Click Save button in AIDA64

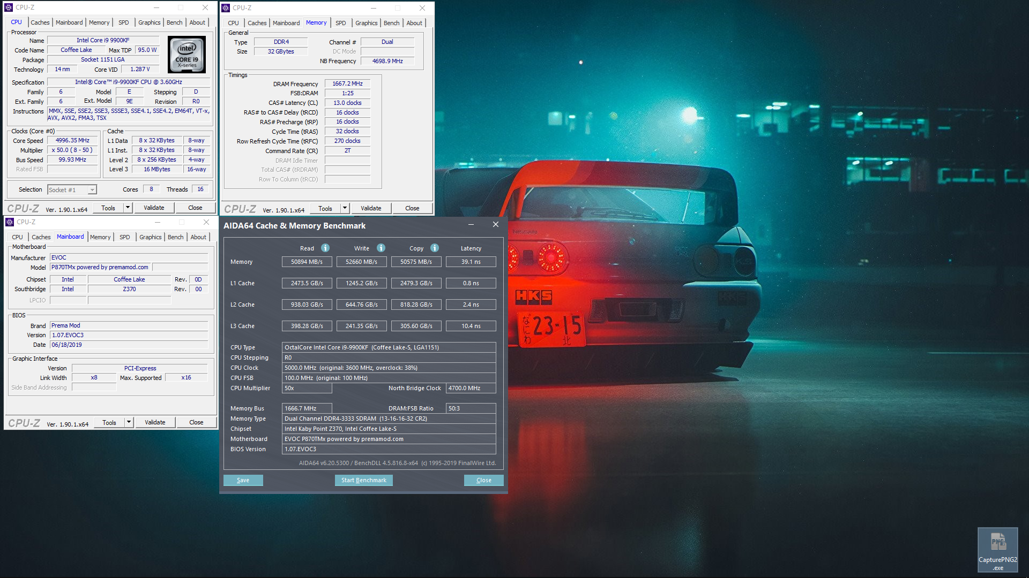click(243, 480)
